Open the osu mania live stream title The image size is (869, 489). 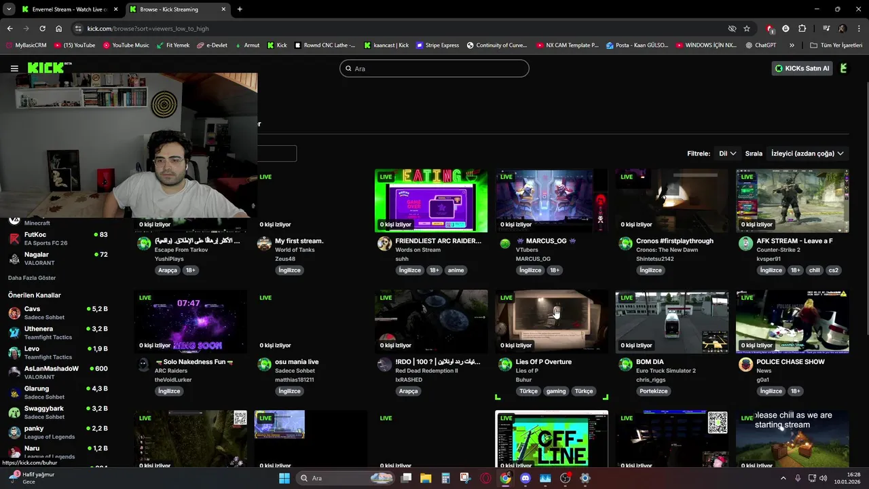[x=297, y=362]
